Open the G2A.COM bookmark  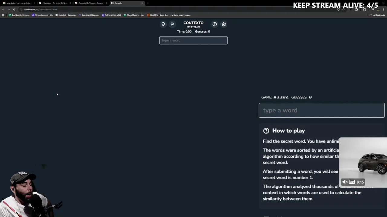pyautogui.click(x=157, y=15)
